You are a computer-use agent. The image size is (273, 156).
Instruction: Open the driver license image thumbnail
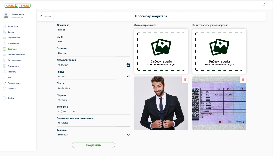pos(219,103)
